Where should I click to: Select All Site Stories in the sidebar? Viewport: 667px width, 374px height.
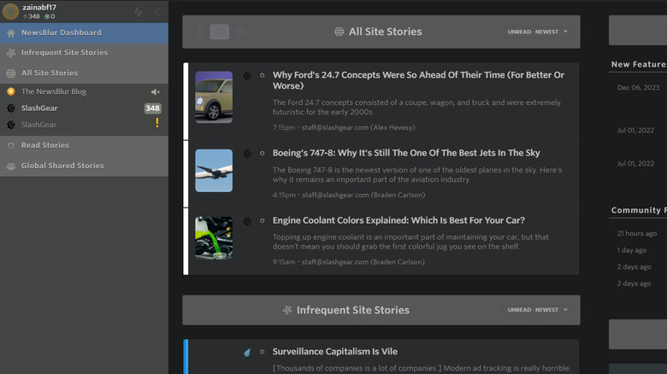tap(49, 73)
